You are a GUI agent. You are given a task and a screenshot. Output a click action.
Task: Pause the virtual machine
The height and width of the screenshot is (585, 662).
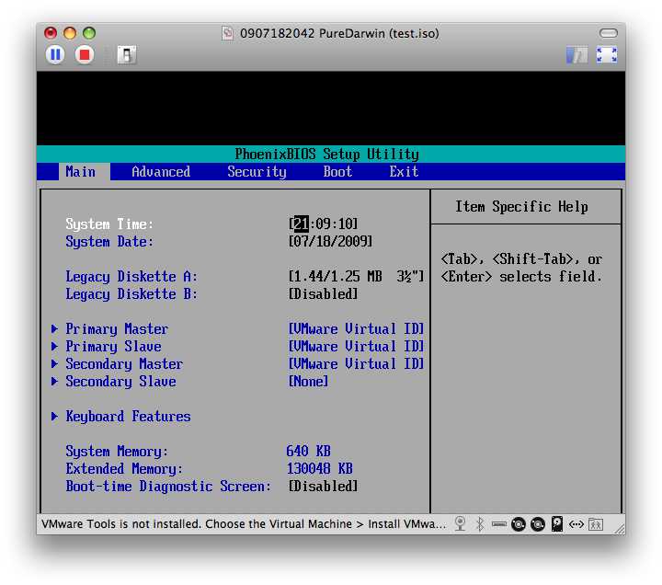55,55
